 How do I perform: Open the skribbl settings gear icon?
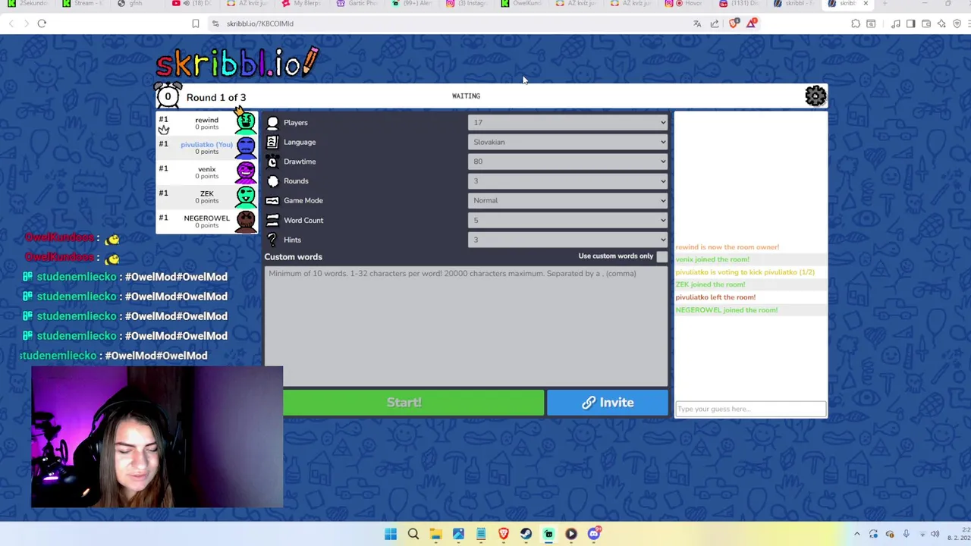coord(815,96)
